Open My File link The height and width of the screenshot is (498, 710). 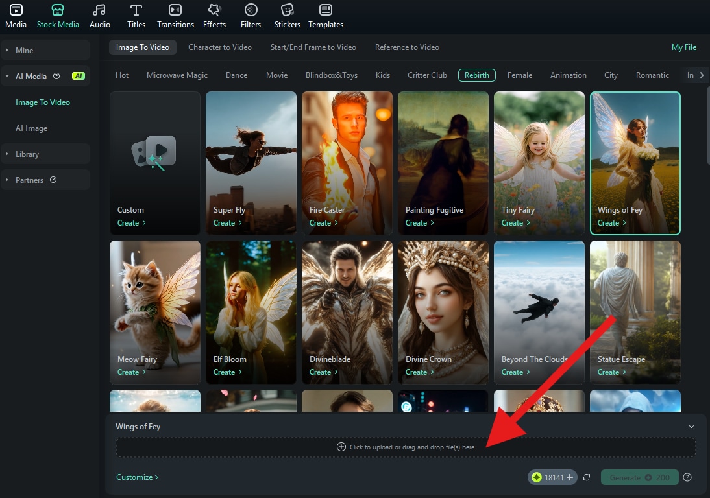[x=684, y=47]
